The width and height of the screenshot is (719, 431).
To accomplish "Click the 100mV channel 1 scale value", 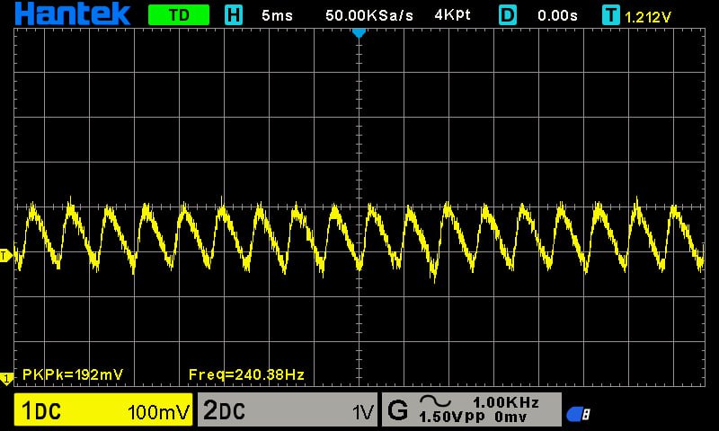I will (159, 412).
